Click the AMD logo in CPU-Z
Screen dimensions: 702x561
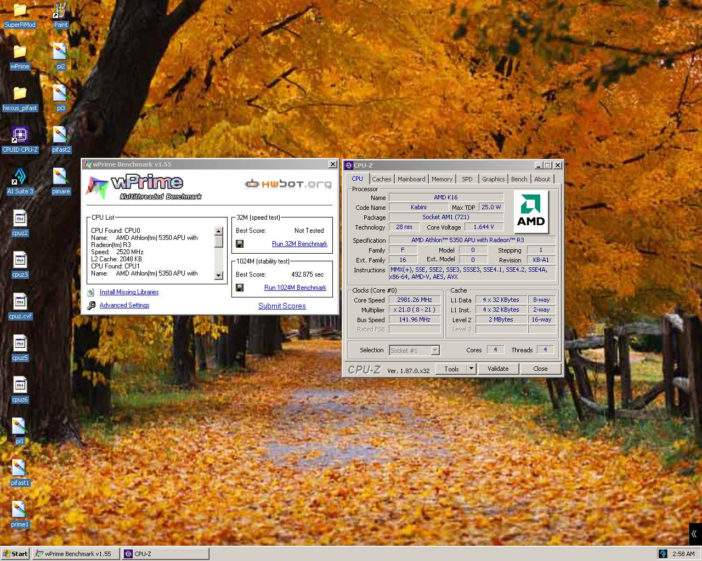(x=531, y=211)
